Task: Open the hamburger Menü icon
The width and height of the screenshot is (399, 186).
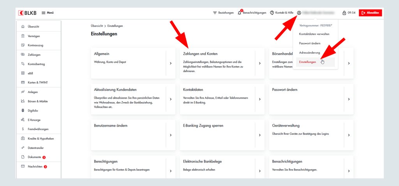Action: pyautogui.click(x=44, y=13)
